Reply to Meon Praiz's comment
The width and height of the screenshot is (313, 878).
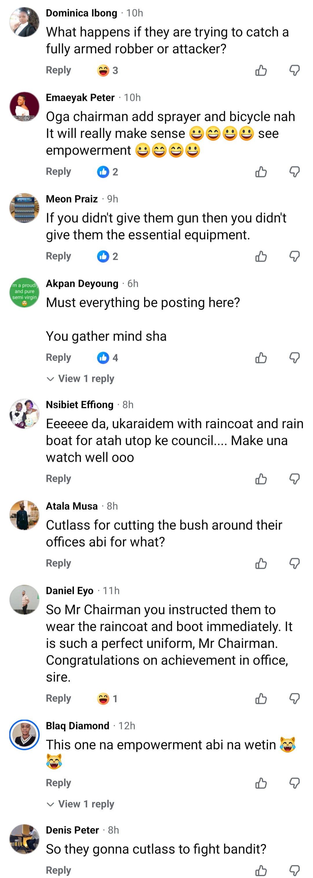59,256
